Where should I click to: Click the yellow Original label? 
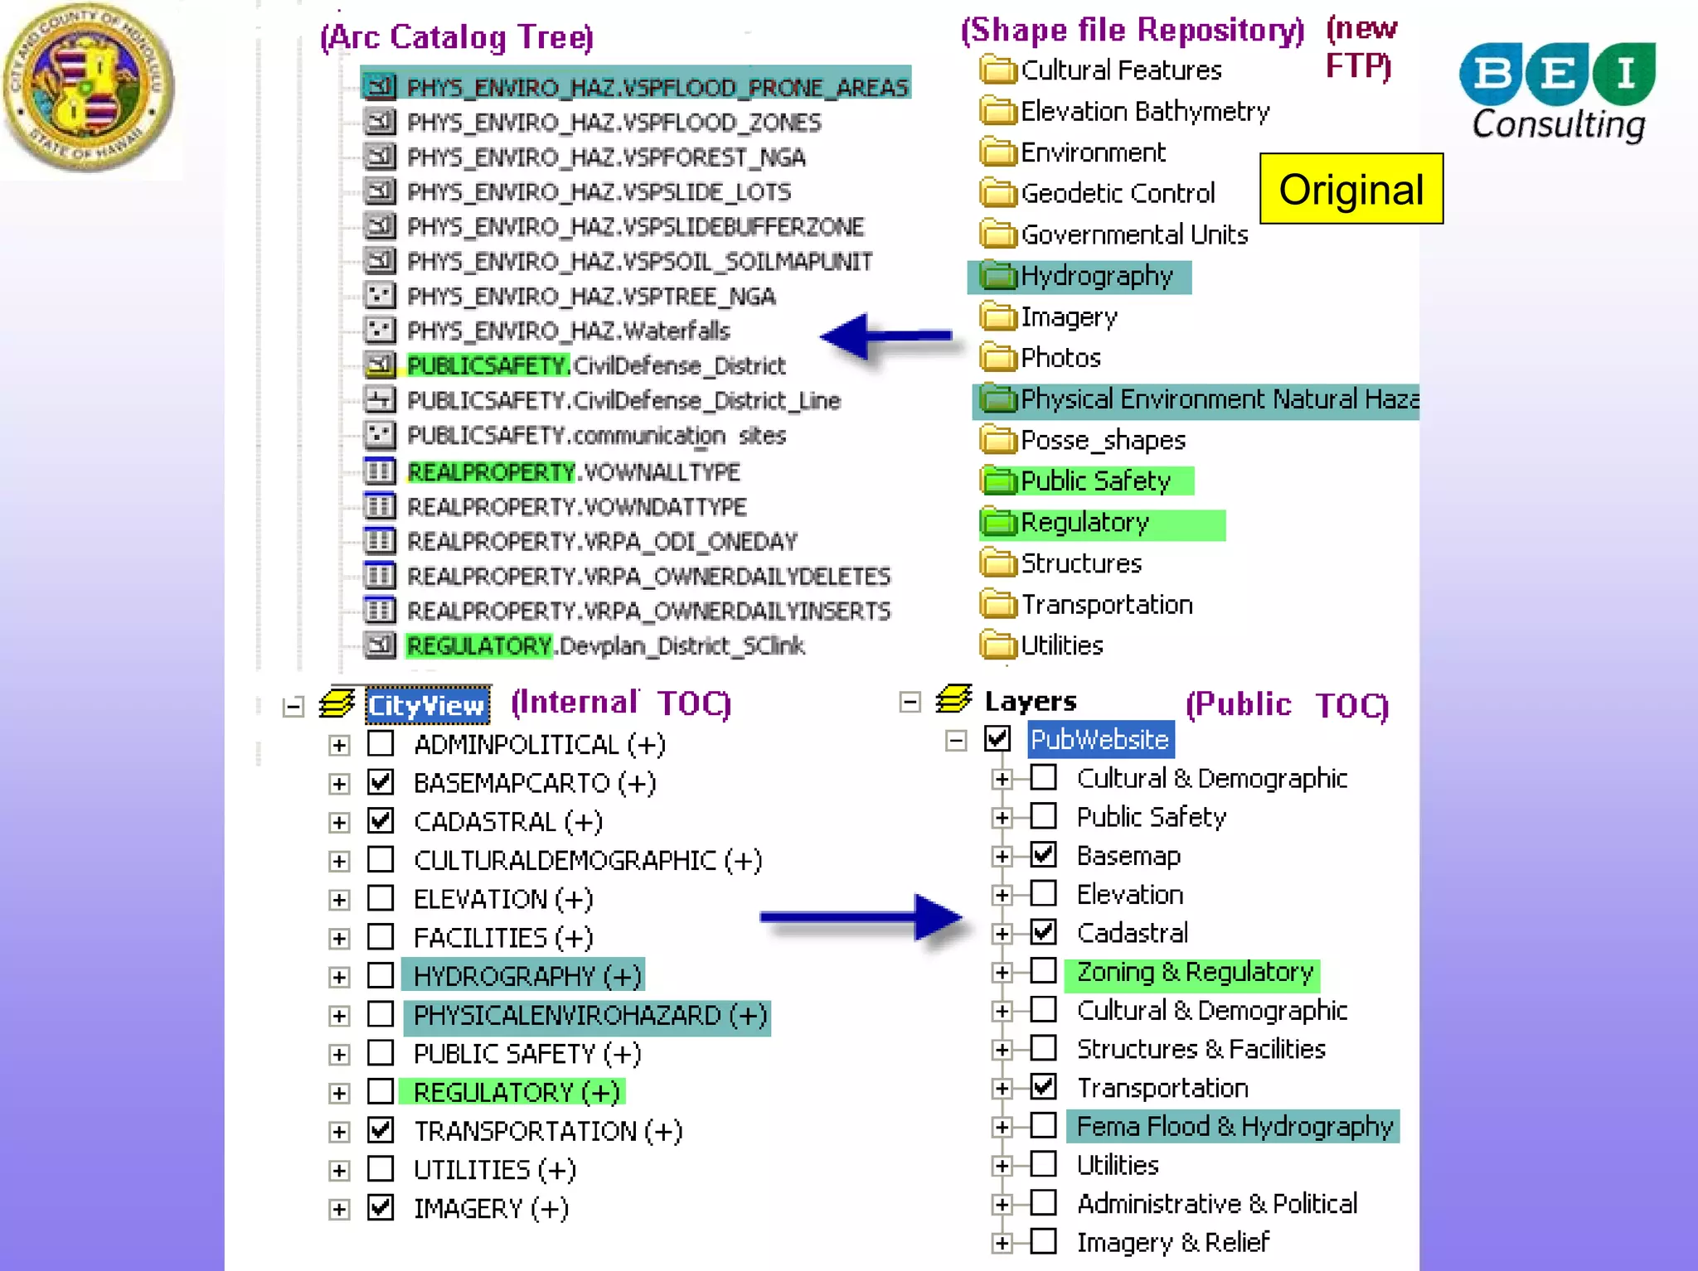[x=1351, y=189]
